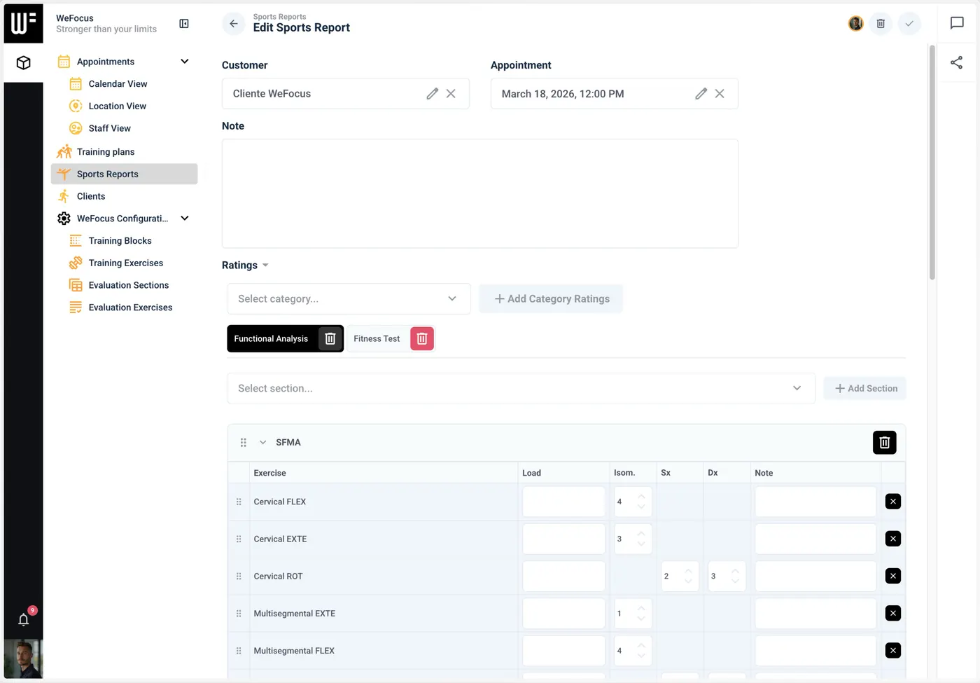Collapse the Ratings section arrow
This screenshot has height=683, width=980.
265,265
